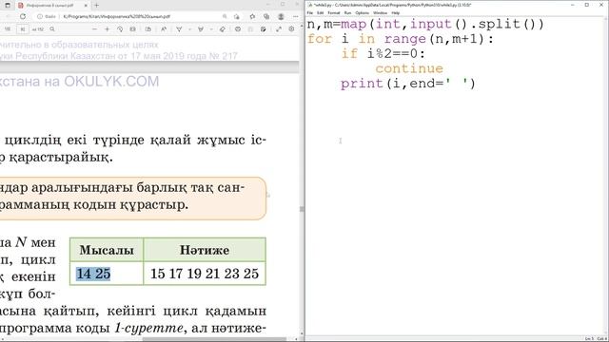Open browser profile icon

point(281,17)
